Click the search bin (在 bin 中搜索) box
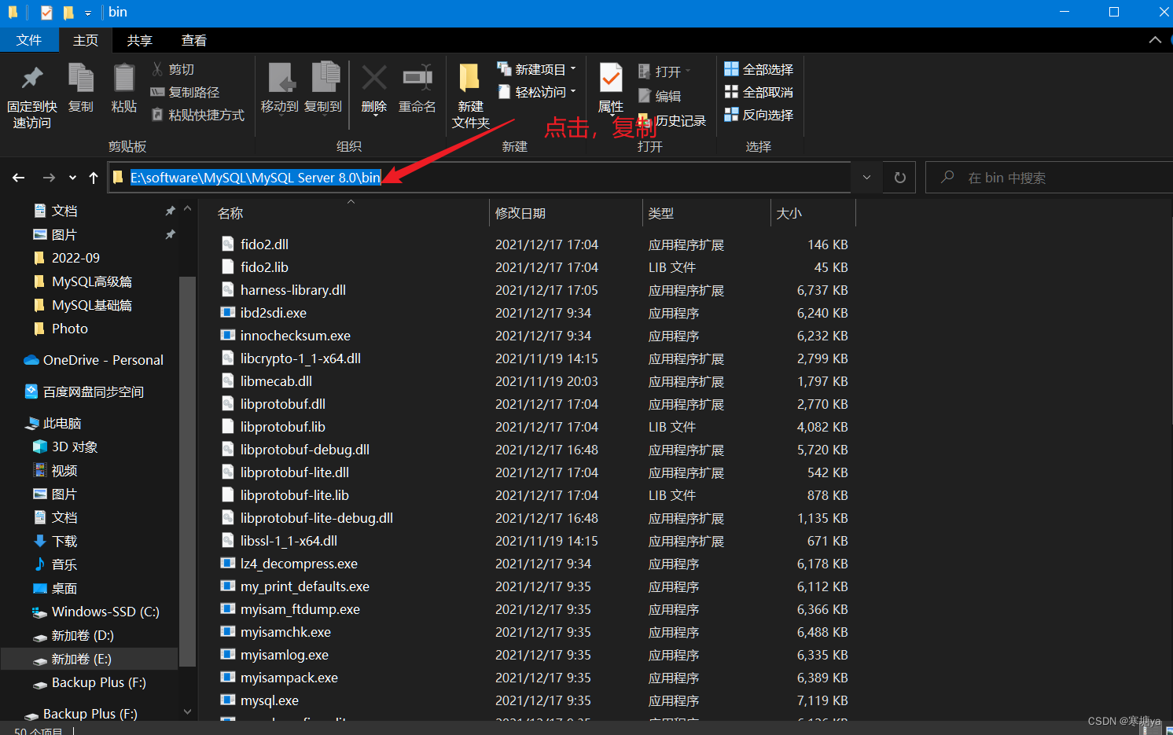1173x735 pixels. [1050, 178]
